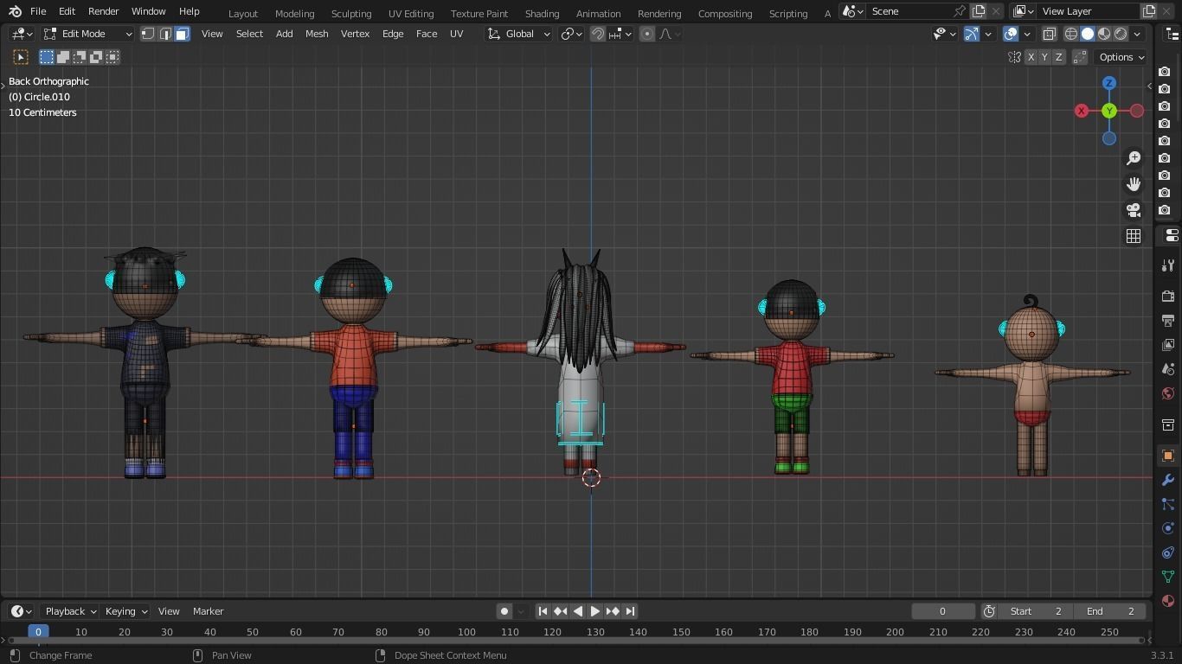This screenshot has width=1182, height=664.
Task: Create new scene copy icon
Action: (979, 11)
